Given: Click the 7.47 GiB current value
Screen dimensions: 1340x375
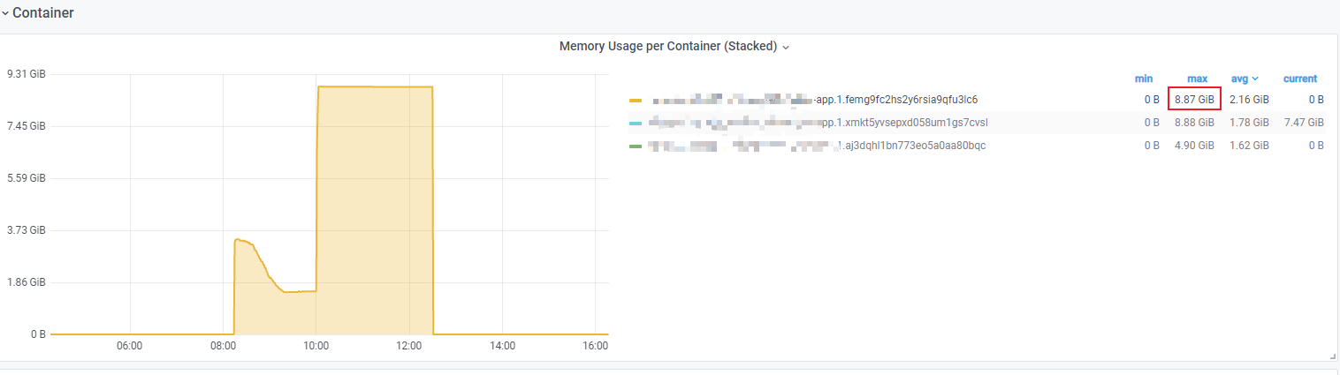Looking at the screenshot, I should [1304, 122].
